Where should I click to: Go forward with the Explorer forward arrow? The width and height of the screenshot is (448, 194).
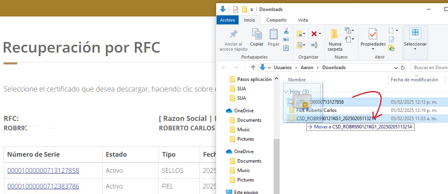click(x=235, y=68)
